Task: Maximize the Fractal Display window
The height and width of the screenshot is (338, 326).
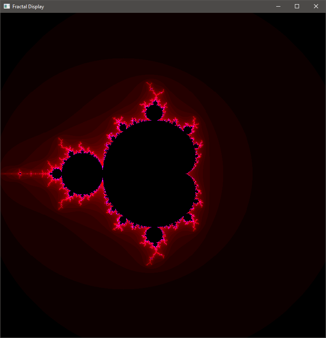Action: point(297,7)
